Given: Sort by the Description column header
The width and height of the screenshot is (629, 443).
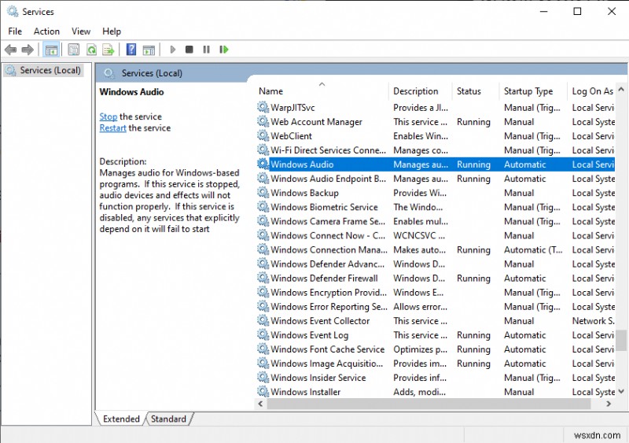Looking at the screenshot, I should (x=421, y=90).
